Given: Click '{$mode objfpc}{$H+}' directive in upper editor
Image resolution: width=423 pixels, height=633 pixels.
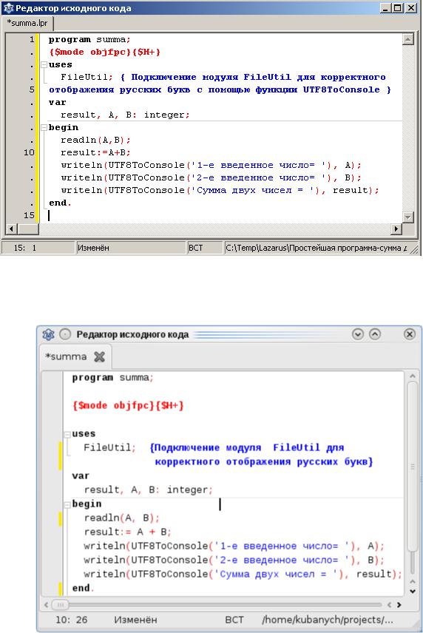Looking at the screenshot, I should 105,52.
